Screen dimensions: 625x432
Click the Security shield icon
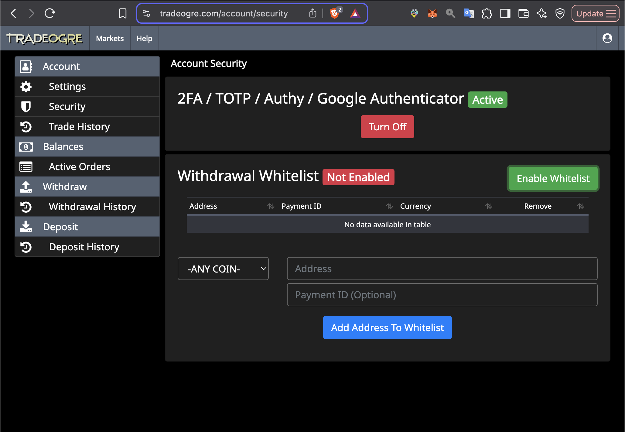26,107
